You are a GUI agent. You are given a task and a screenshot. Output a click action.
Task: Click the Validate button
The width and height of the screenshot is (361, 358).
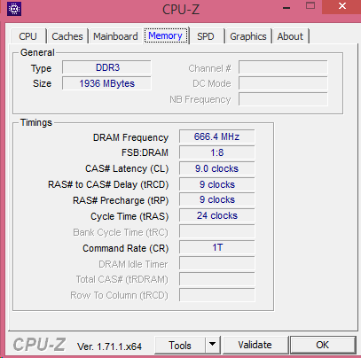pyautogui.click(x=255, y=345)
